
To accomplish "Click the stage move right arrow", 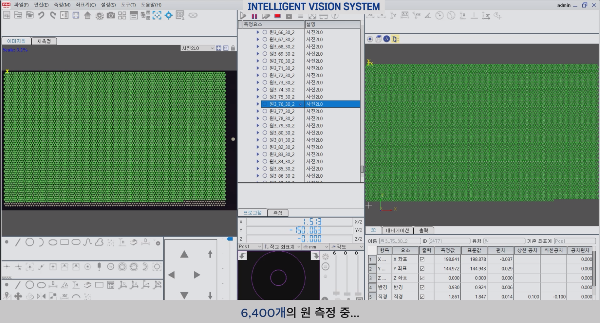I will coord(197,275).
